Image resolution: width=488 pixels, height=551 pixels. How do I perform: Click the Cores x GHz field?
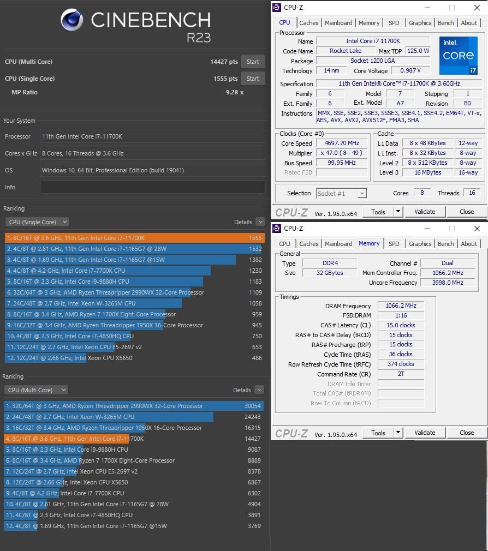(153, 153)
